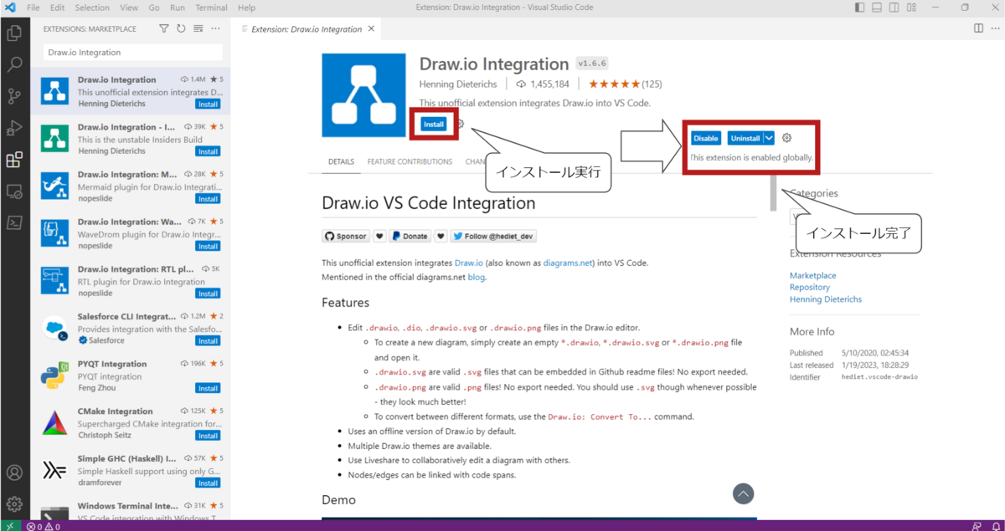This screenshot has width=1005, height=531.
Task: Select the Draw.io Integration: RTL plugin item
Action: (x=130, y=281)
